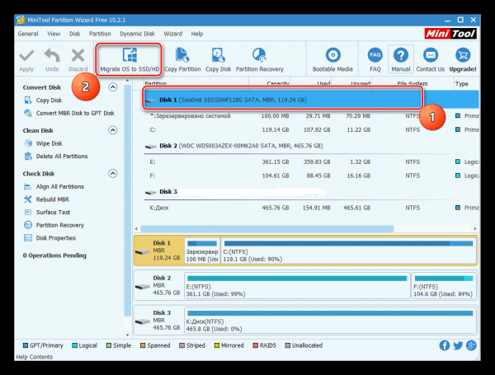This screenshot has width=495, height=375.
Task: Open the Facebook share icon
Action: pos(445,345)
